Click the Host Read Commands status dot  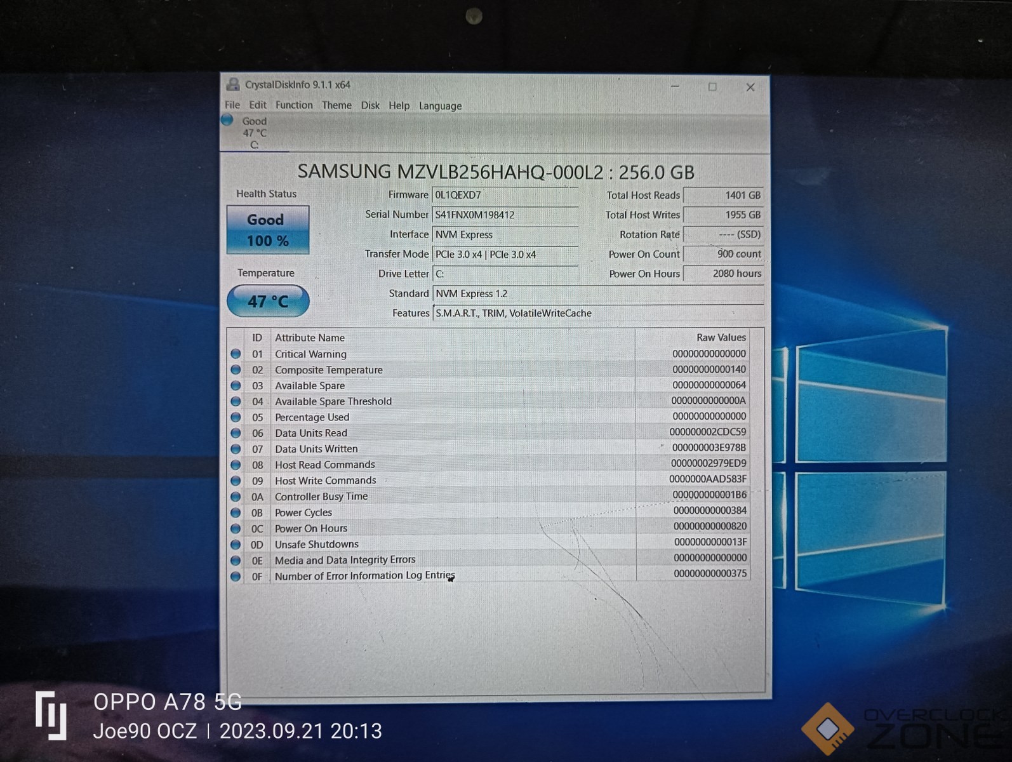coord(236,465)
